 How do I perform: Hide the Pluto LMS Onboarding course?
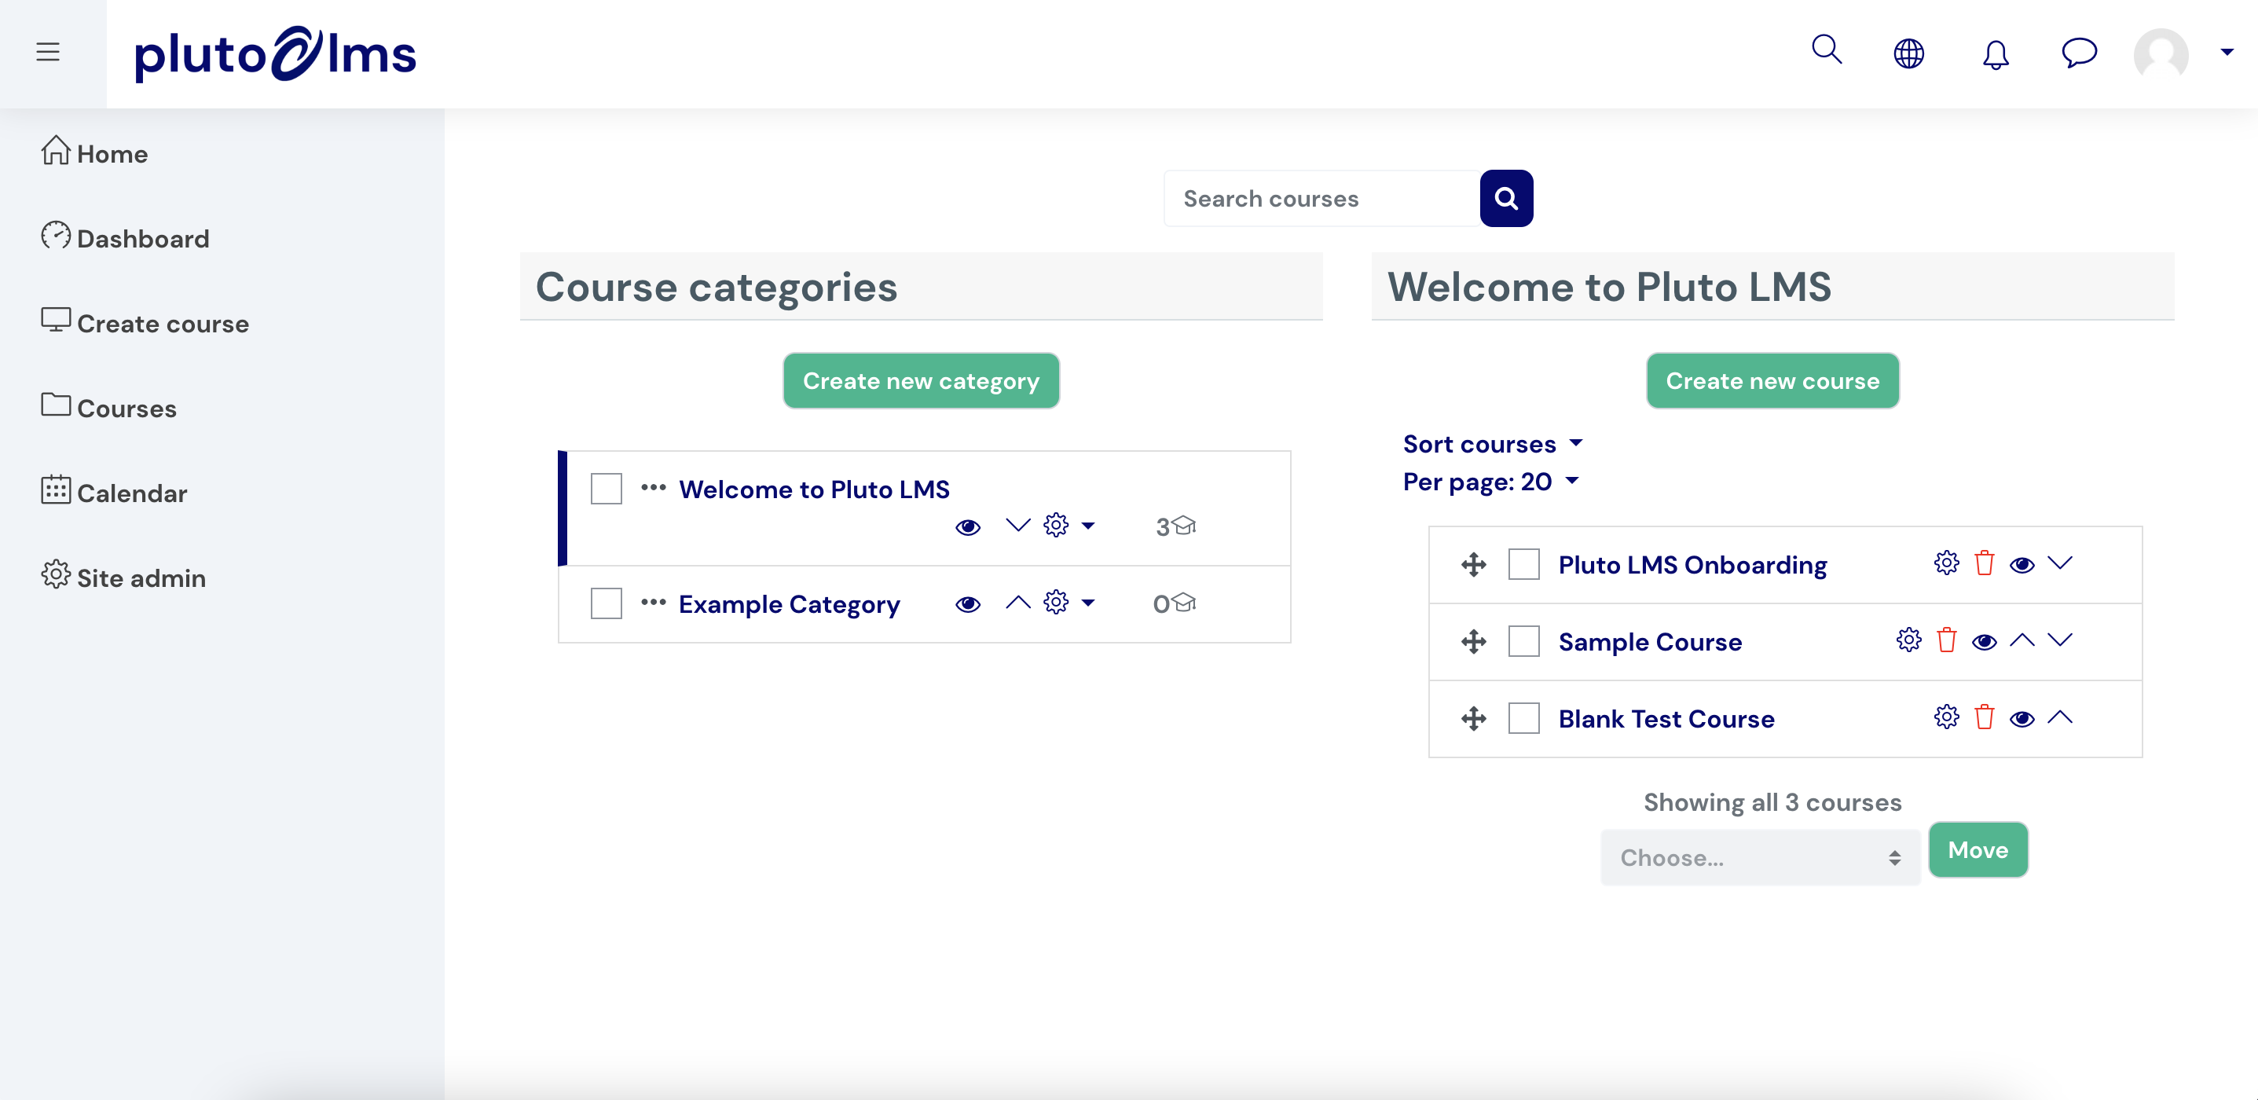point(2022,564)
